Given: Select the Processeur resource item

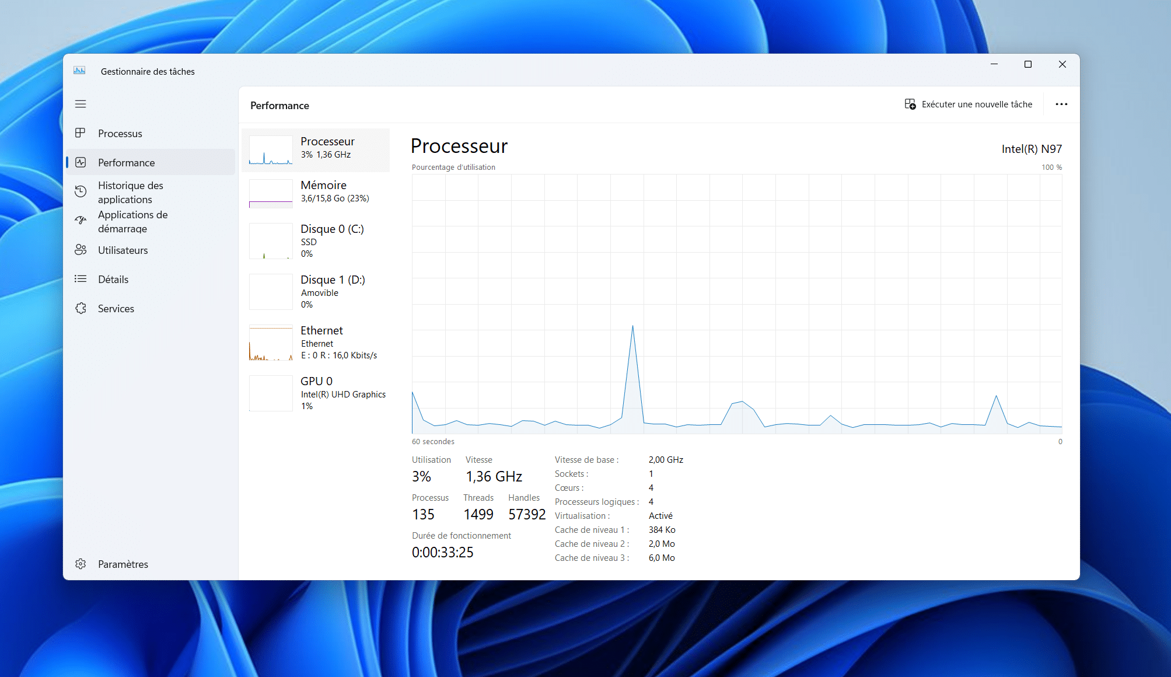Looking at the screenshot, I should click(316, 150).
